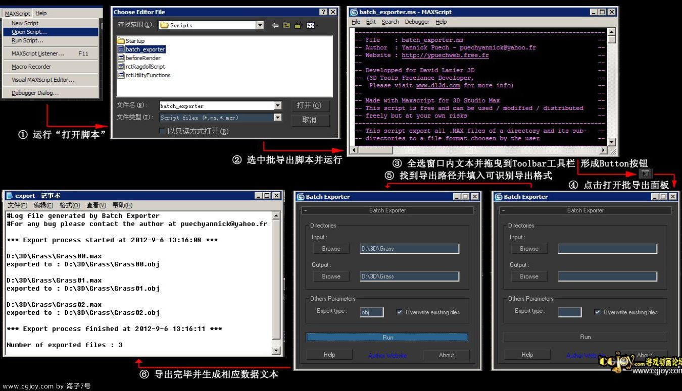Select the rctUtilityFunctions file
682x391 pixels.
144,75
